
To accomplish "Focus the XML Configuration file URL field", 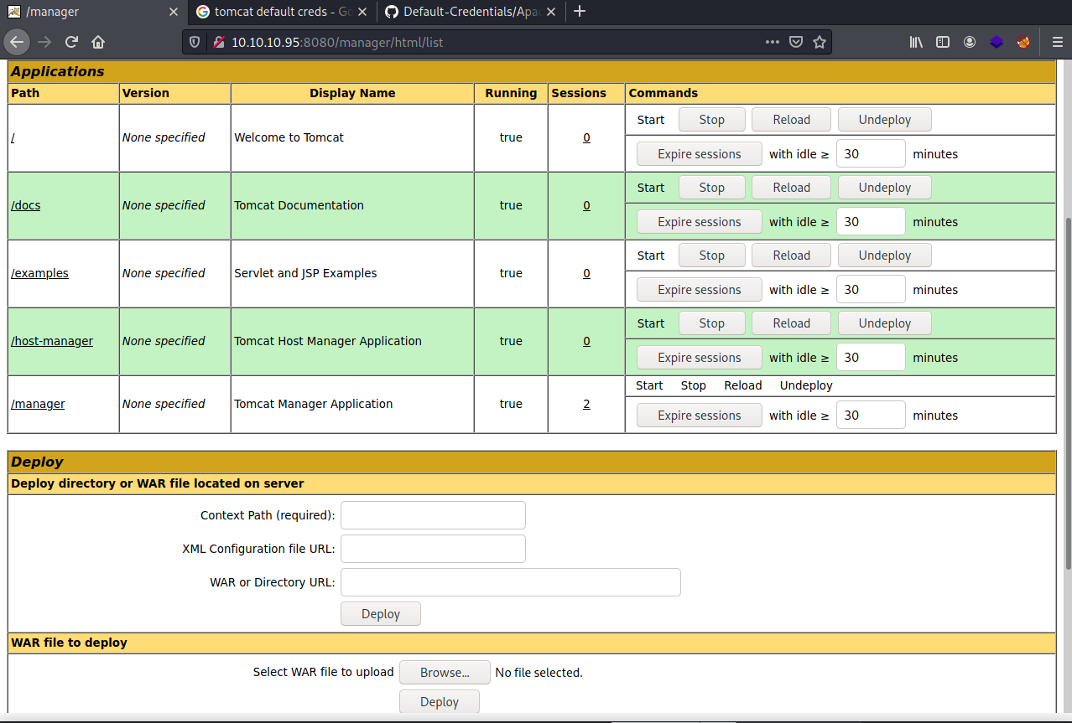I will (x=433, y=549).
